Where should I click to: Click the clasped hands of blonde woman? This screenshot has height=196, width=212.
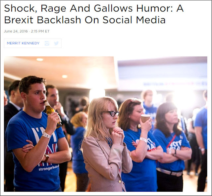click(118, 134)
